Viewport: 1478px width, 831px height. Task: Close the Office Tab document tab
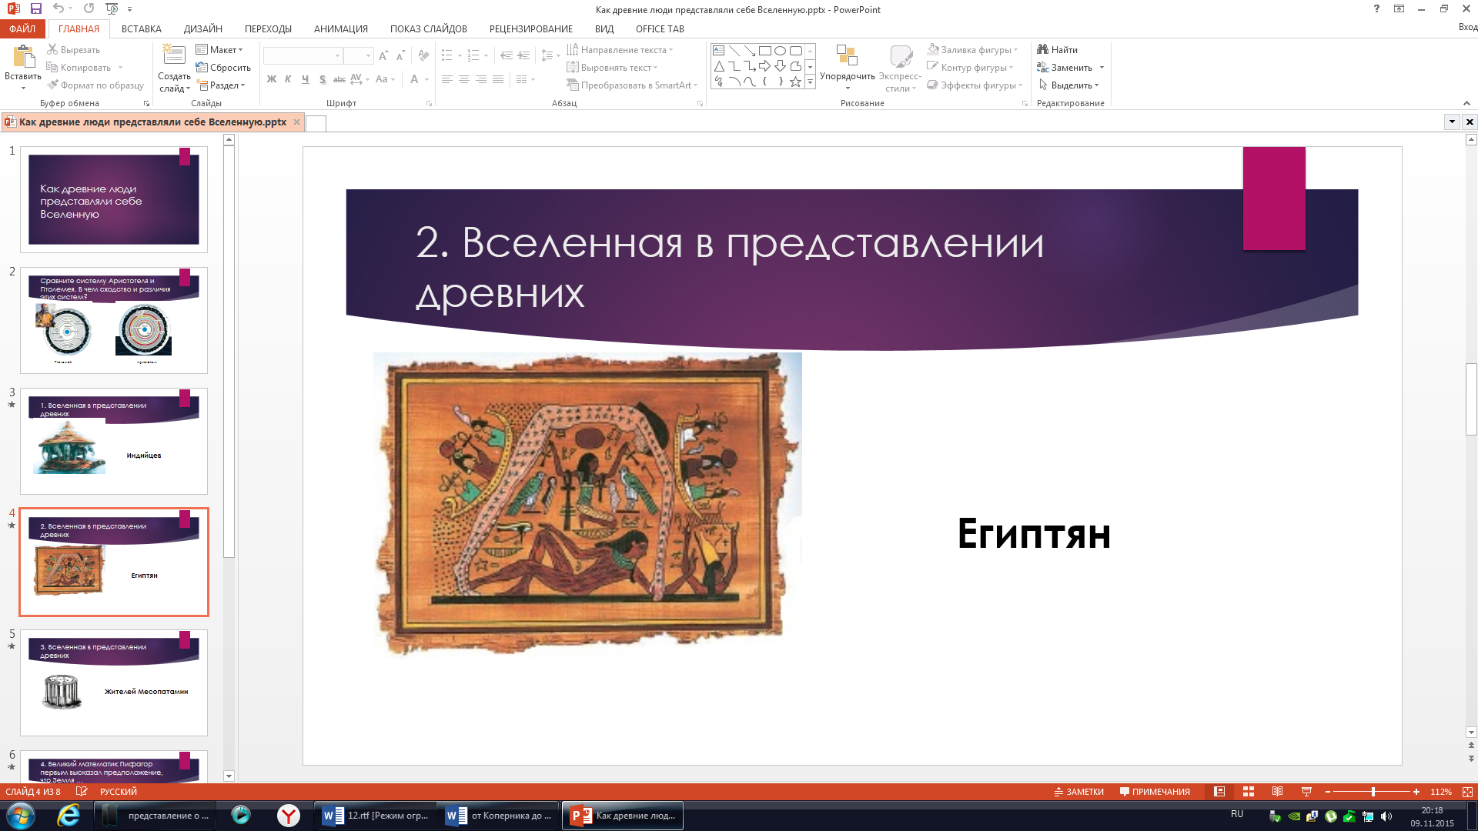pyautogui.click(x=296, y=122)
